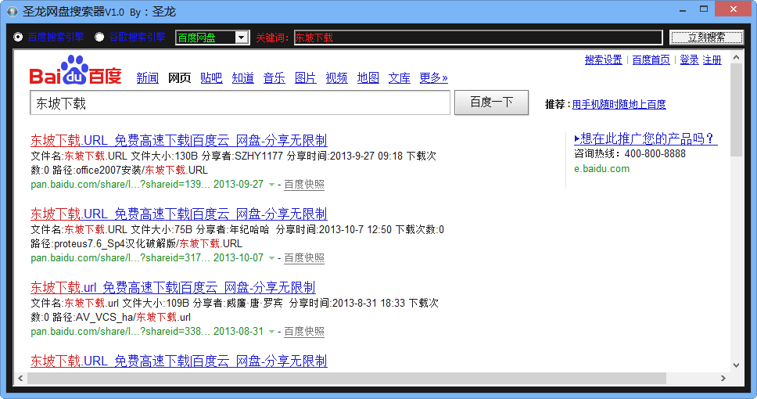This screenshot has height=399, width=757.
Task: Click the 立刻搜索 button
Action: [706, 38]
